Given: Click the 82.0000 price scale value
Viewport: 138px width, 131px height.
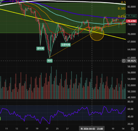Looking at the screenshot, I should [x=132, y=7].
